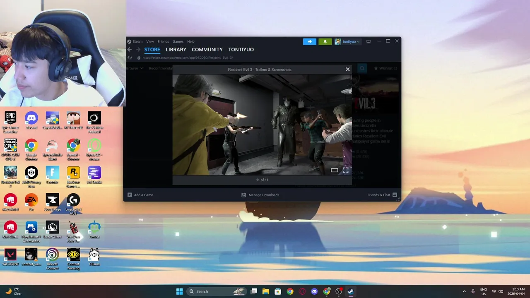Select the LM Studio desktop icon
The width and height of the screenshot is (530, 298).
94,175
